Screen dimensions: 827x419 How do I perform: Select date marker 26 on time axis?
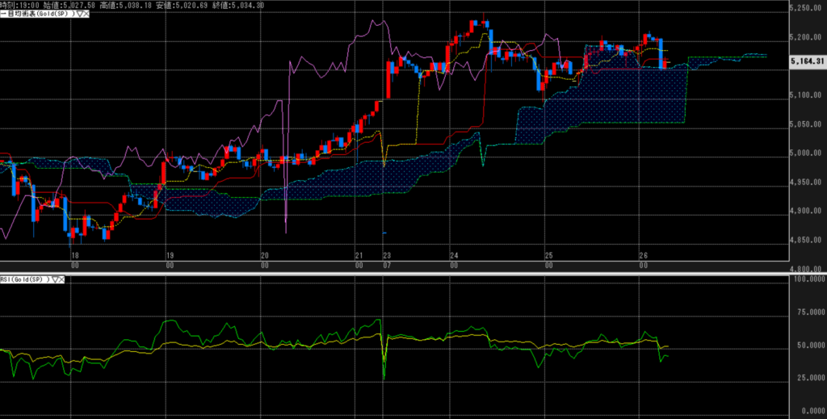tap(643, 255)
